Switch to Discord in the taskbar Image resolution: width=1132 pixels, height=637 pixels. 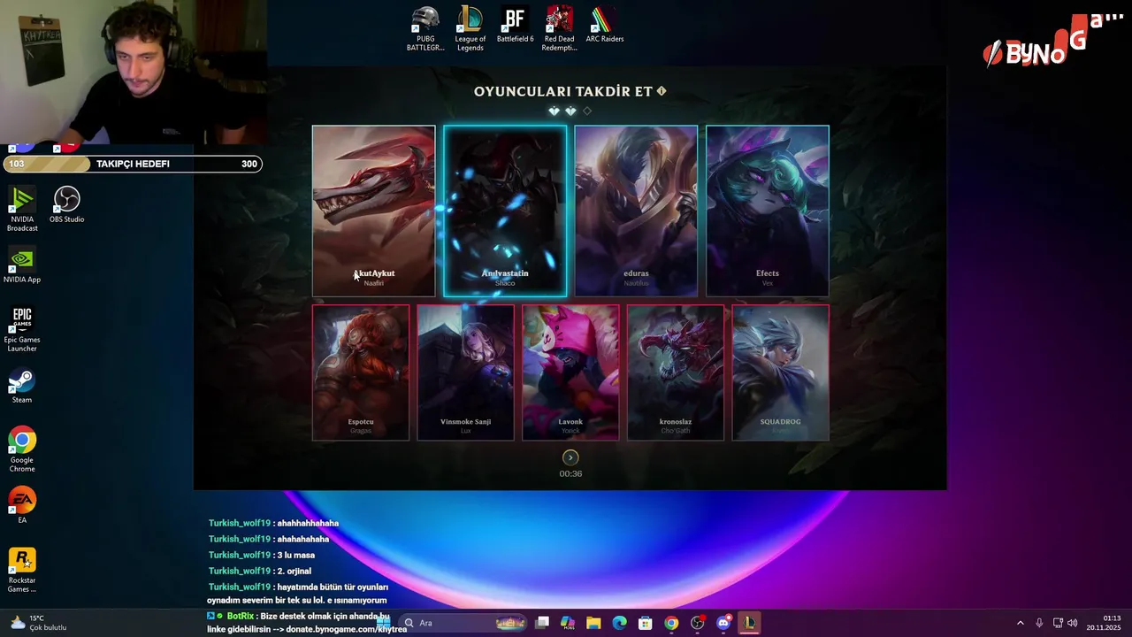tap(723, 623)
